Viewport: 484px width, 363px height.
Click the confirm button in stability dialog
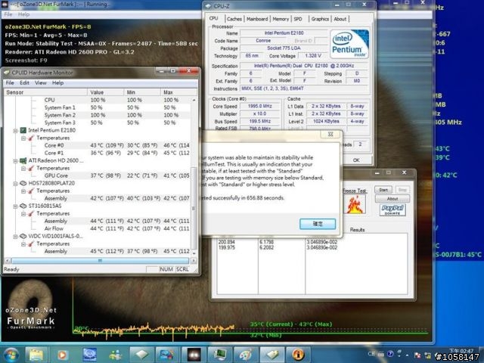(x=318, y=224)
